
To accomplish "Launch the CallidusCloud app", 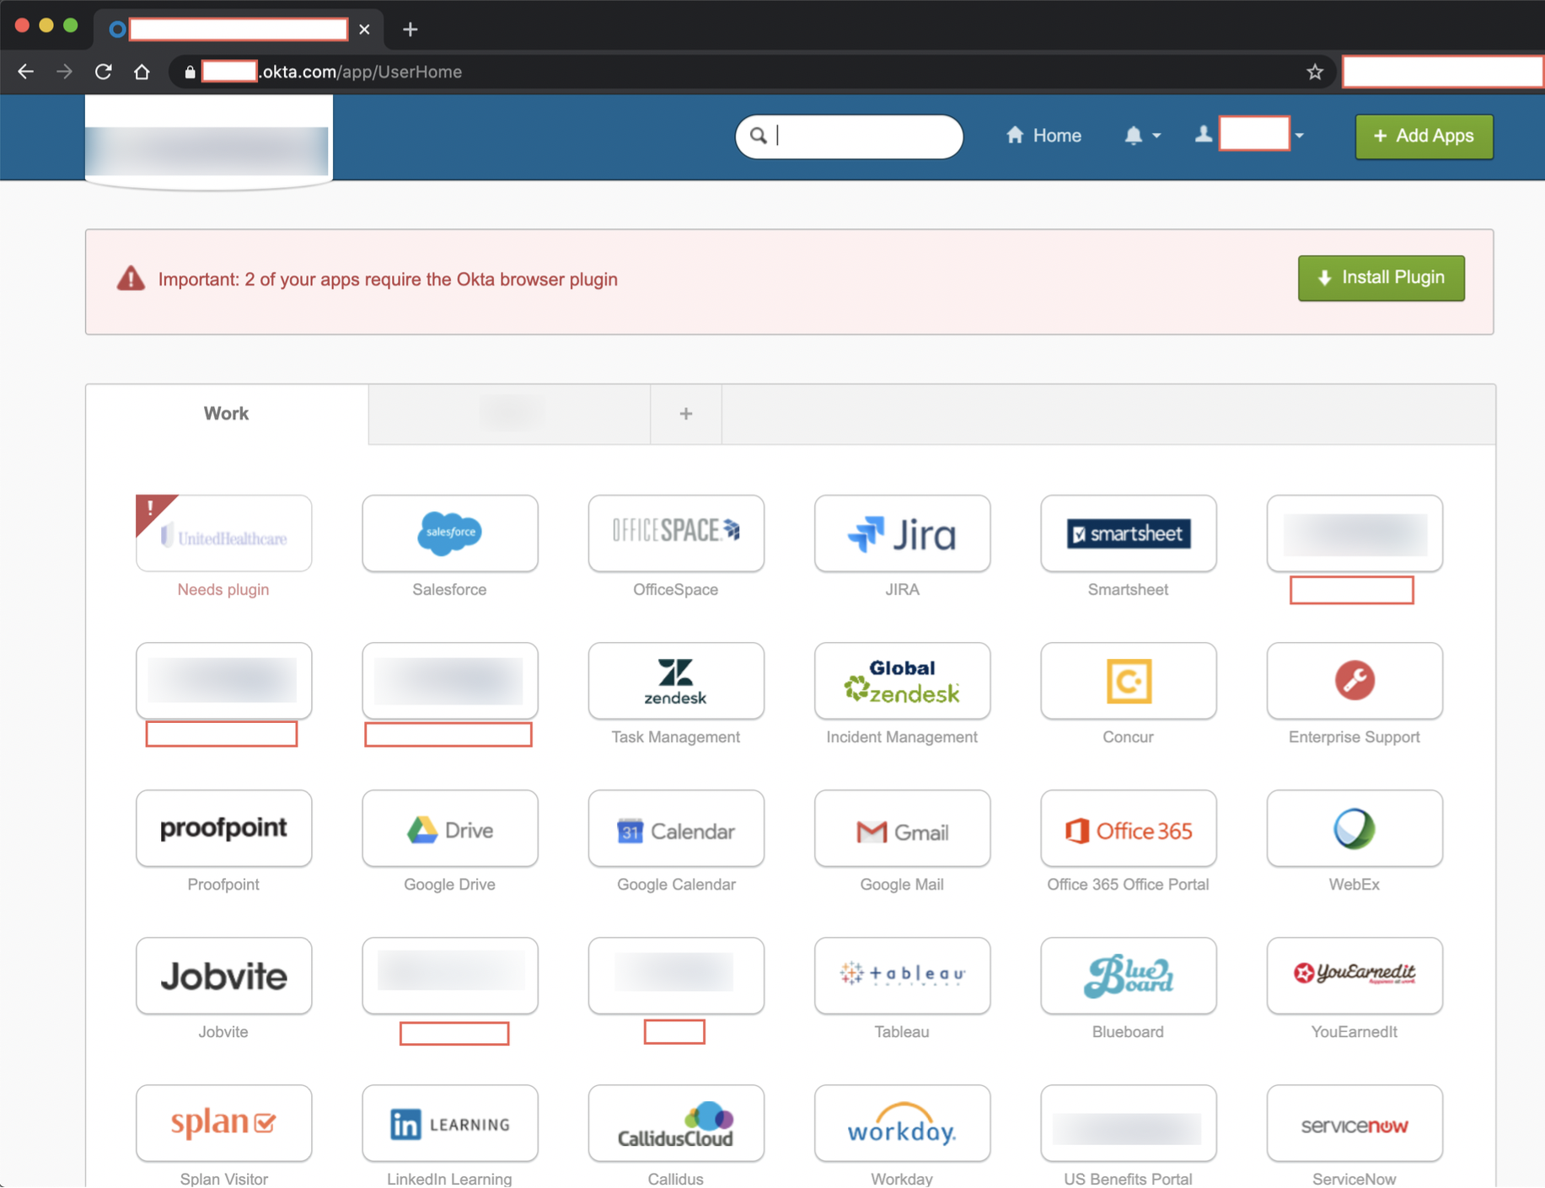I will pos(676,1123).
